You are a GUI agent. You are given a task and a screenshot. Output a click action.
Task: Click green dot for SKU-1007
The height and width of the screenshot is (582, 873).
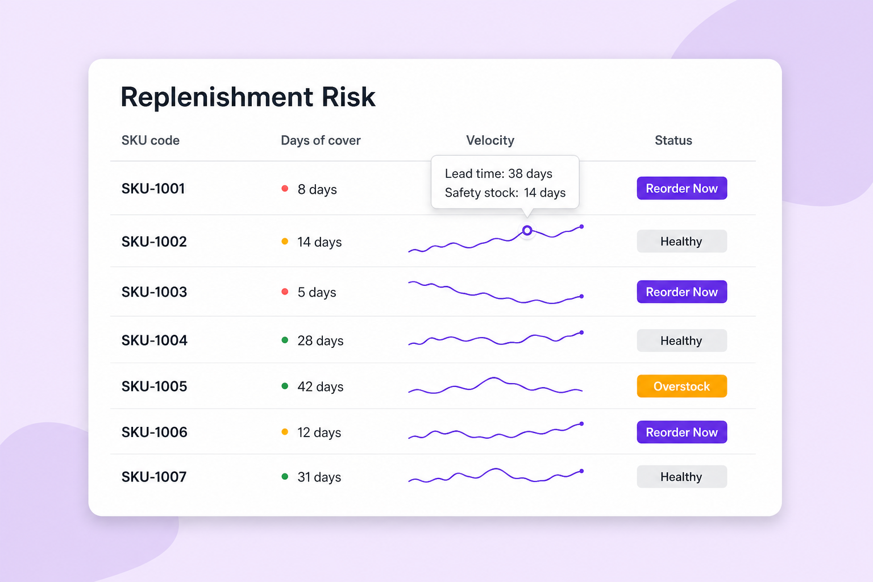pos(285,476)
